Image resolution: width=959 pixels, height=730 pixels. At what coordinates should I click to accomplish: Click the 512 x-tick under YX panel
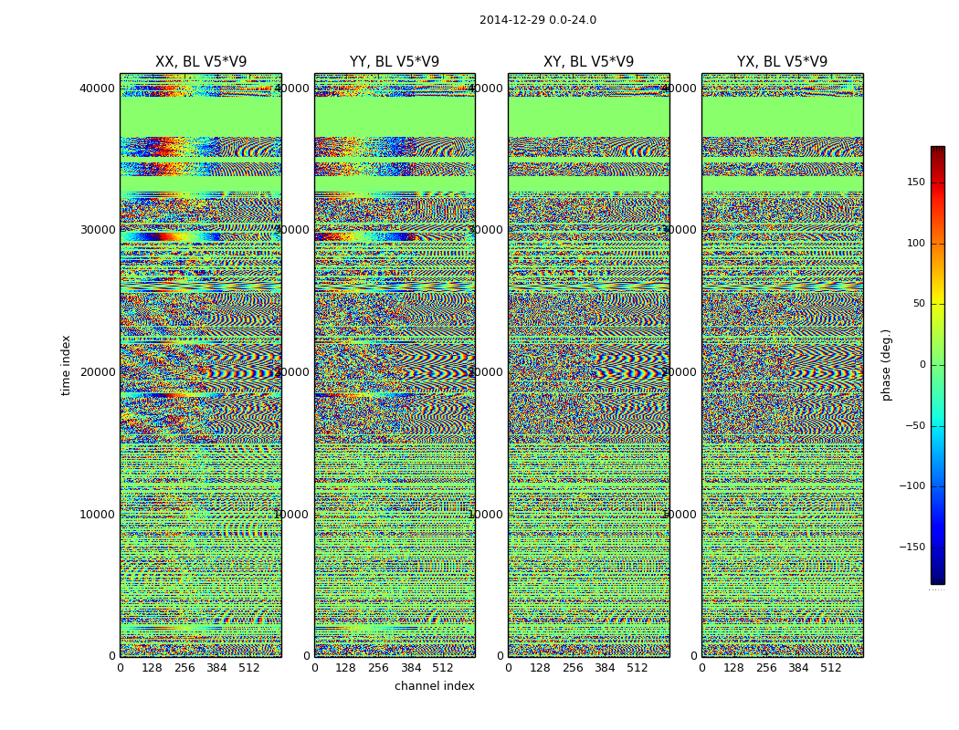tap(830, 668)
